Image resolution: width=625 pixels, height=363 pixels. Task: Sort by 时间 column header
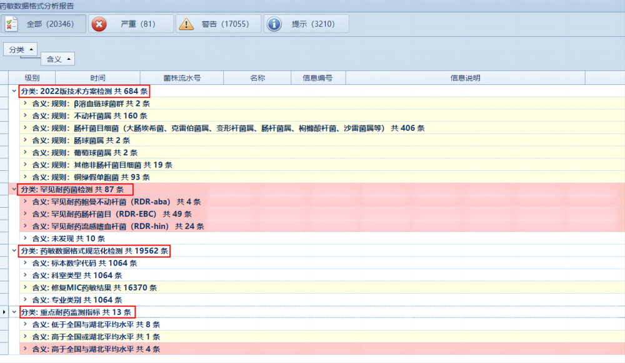97,78
